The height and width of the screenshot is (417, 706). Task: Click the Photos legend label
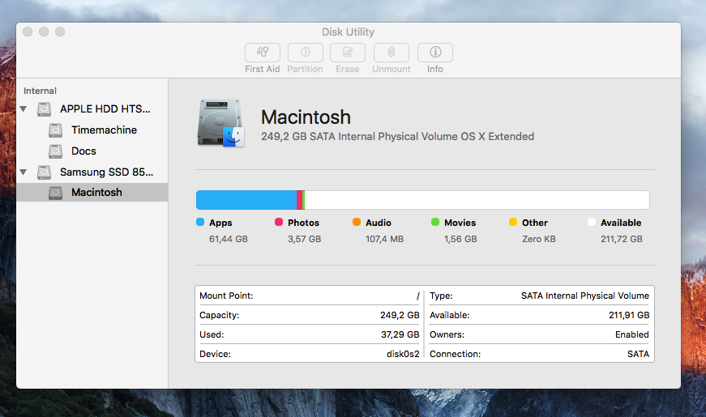303,223
